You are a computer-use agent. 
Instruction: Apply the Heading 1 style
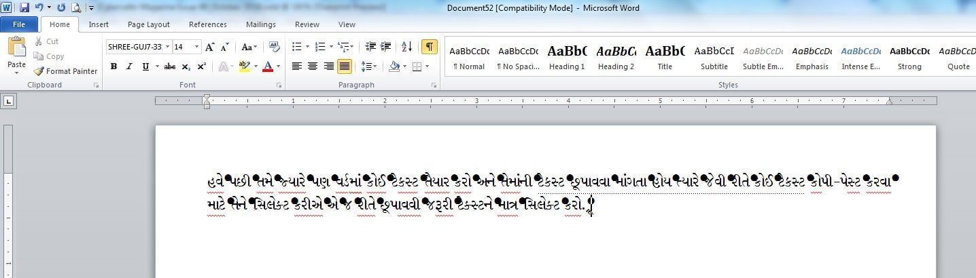coord(567,58)
